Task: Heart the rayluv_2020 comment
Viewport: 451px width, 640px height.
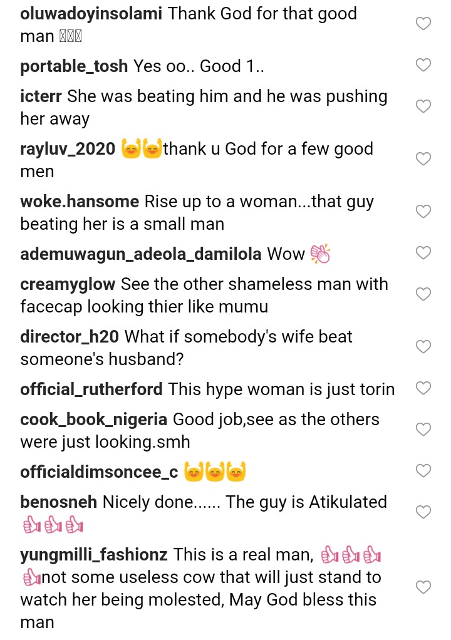Action: point(423,159)
